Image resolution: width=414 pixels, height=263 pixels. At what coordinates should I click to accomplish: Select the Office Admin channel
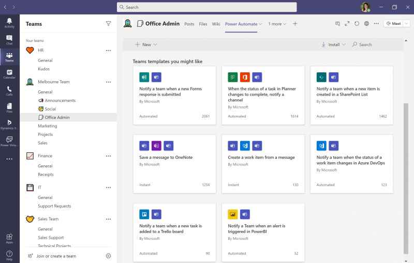68,117
